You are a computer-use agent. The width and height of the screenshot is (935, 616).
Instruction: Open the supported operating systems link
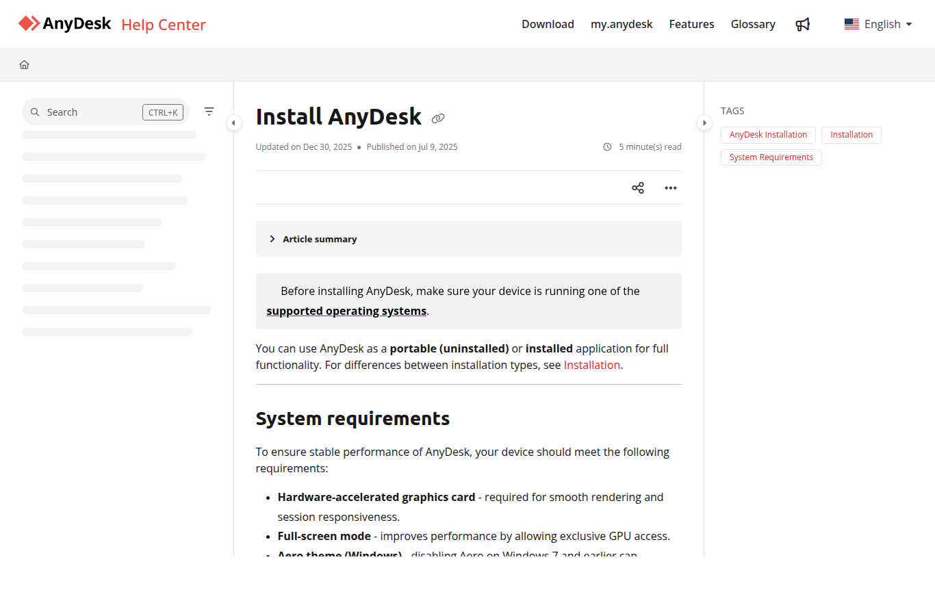[x=346, y=311]
